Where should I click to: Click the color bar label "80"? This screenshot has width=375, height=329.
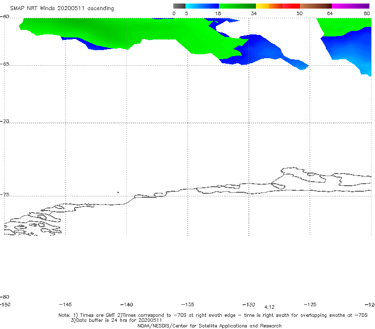click(367, 13)
